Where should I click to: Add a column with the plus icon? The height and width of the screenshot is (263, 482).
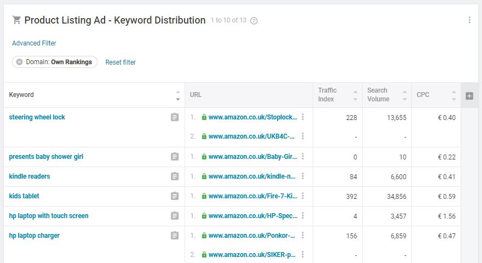tap(469, 96)
